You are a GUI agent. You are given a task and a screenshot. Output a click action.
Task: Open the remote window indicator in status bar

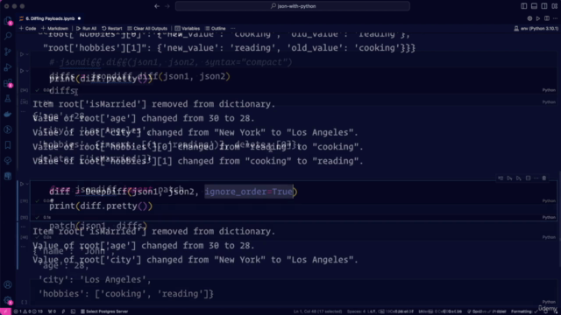[5, 311]
